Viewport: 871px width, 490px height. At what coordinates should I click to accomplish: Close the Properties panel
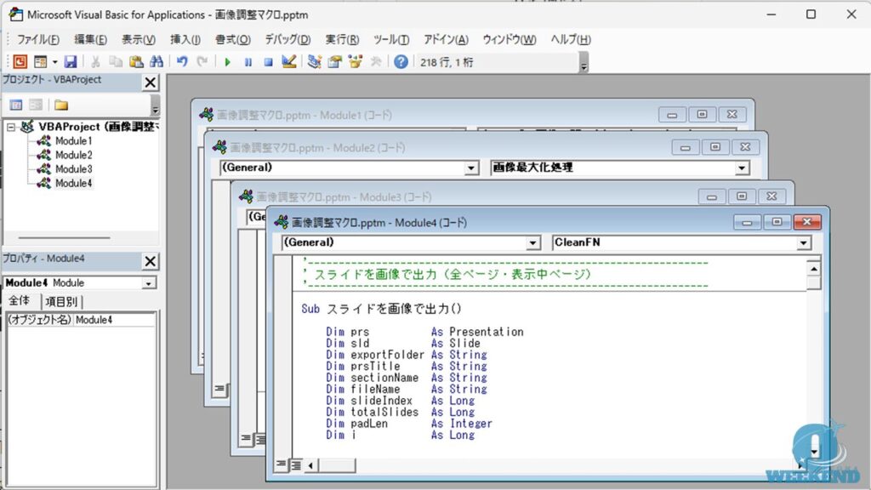150,261
